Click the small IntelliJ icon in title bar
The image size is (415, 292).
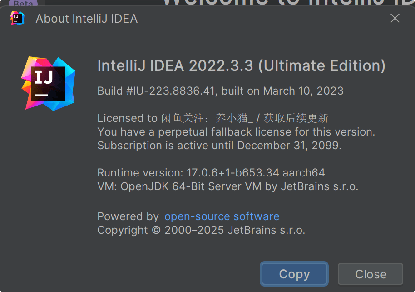point(17,18)
